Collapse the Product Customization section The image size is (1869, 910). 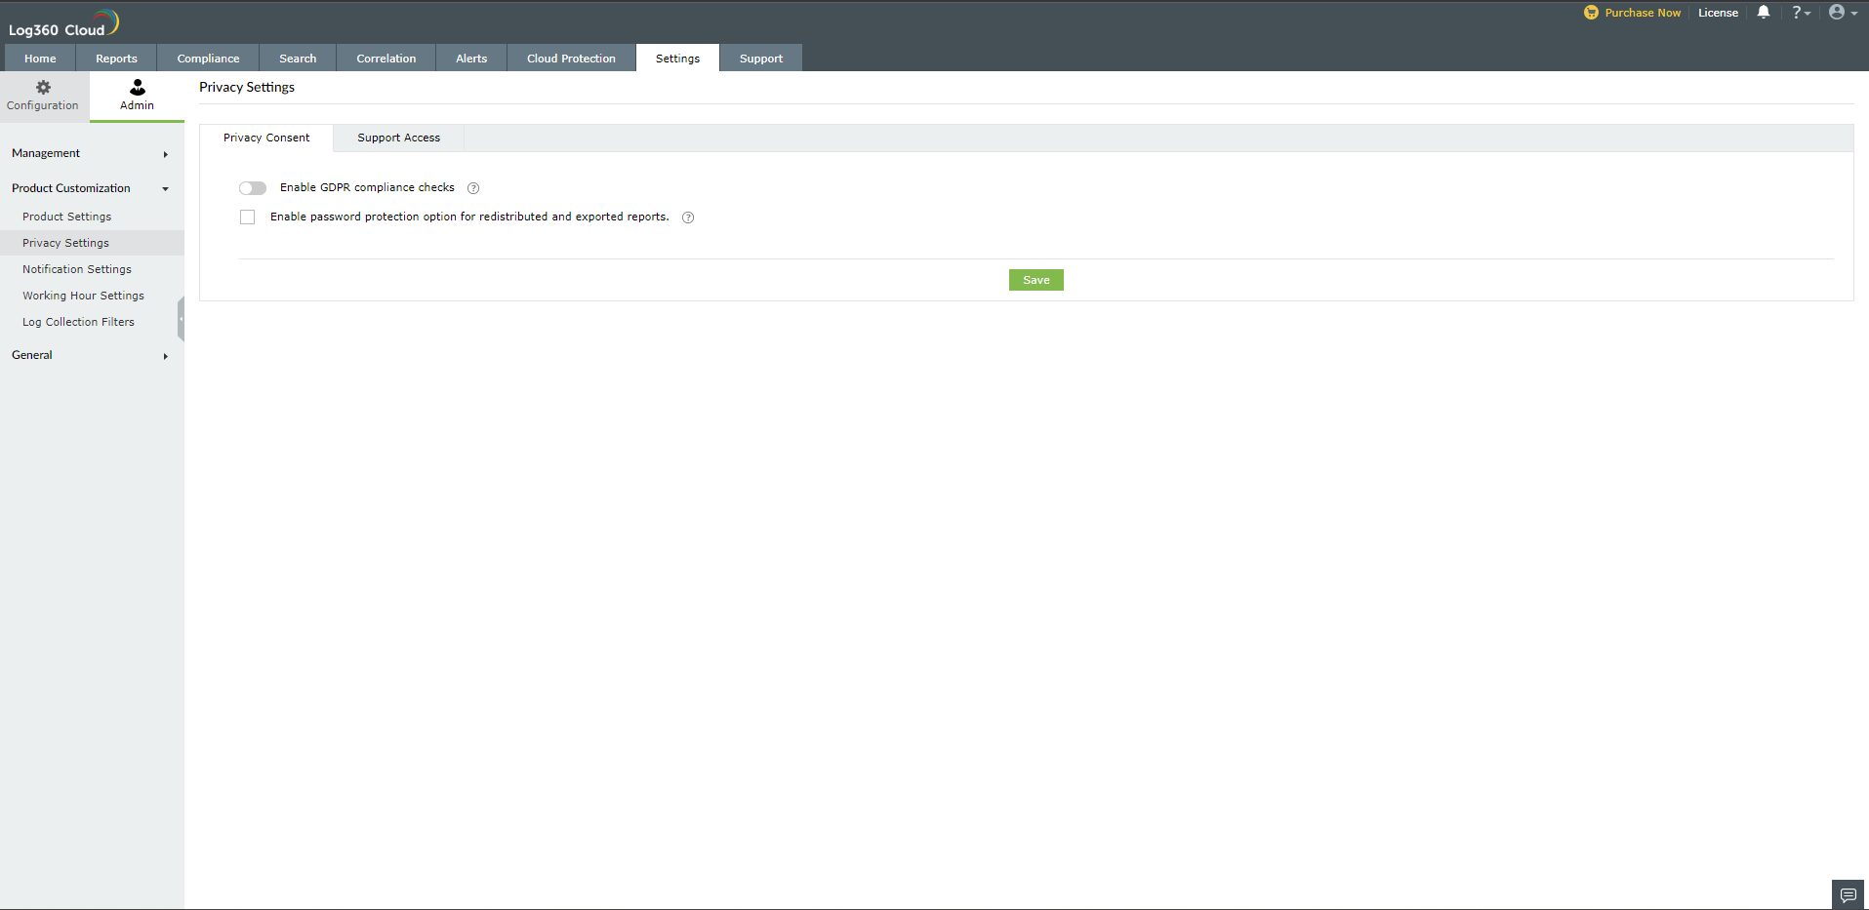[92, 189]
